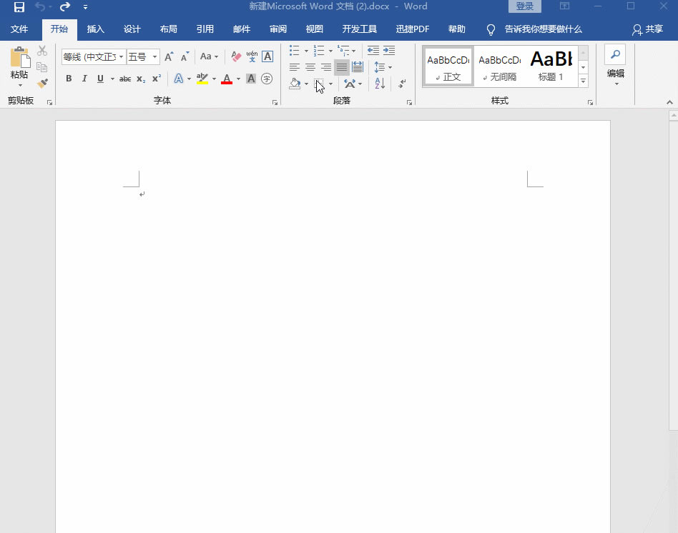This screenshot has width=678, height=533.
Task: Toggle Italic formatting
Action: coord(84,79)
